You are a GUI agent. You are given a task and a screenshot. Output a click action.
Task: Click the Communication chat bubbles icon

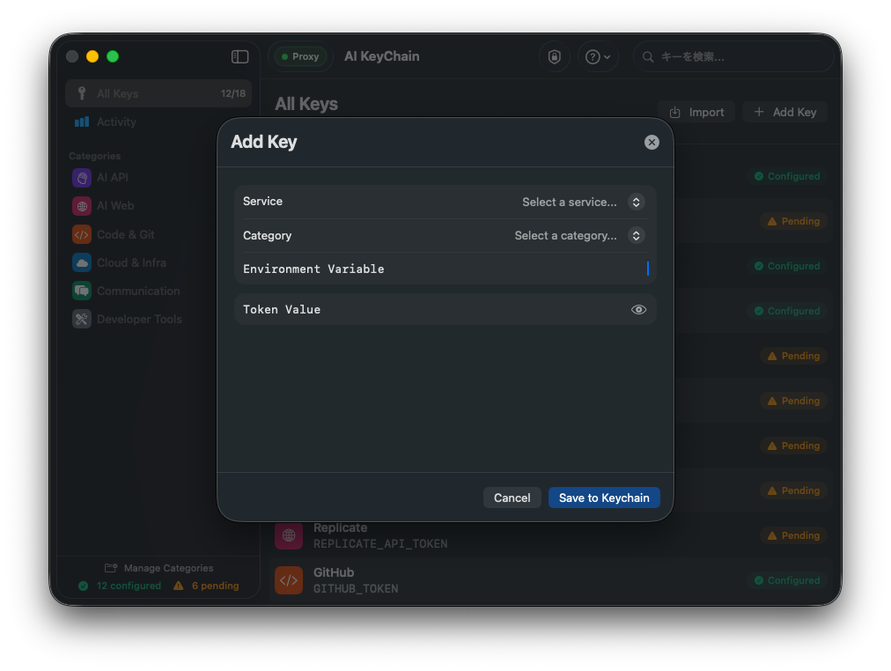82,291
